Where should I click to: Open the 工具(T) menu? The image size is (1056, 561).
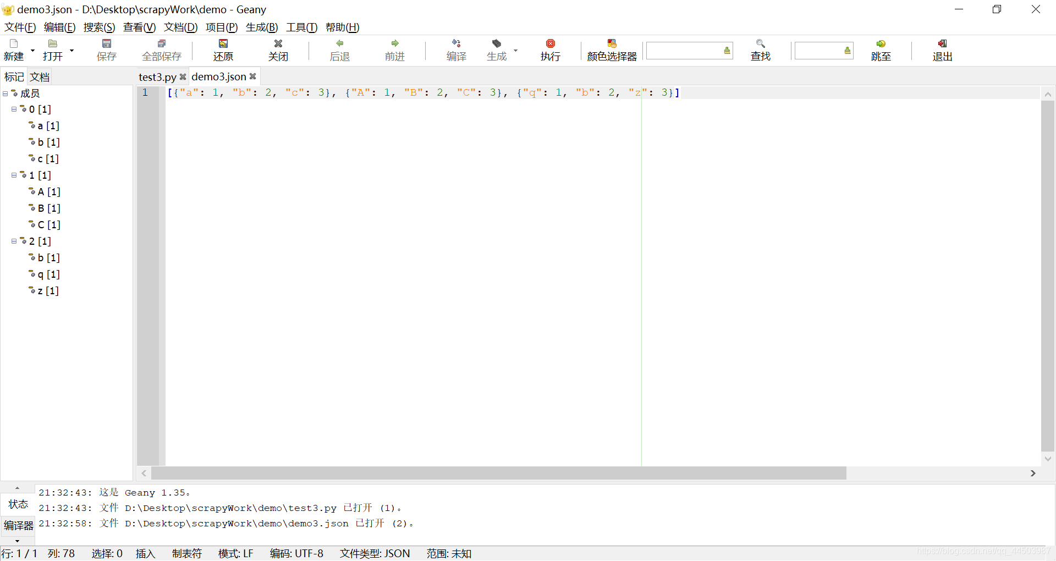click(x=301, y=27)
